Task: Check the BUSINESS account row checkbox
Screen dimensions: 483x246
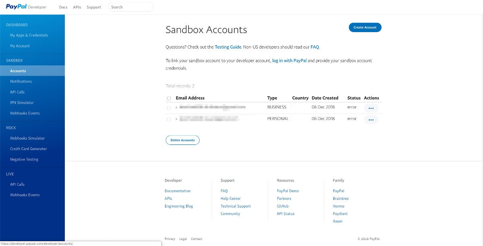Action: (x=169, y=108)
